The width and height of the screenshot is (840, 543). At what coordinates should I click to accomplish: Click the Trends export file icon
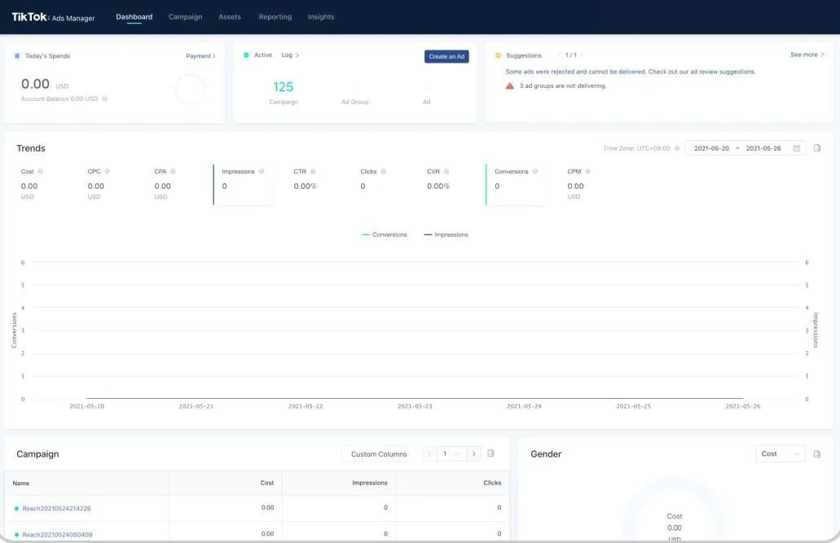pos(817,148)
